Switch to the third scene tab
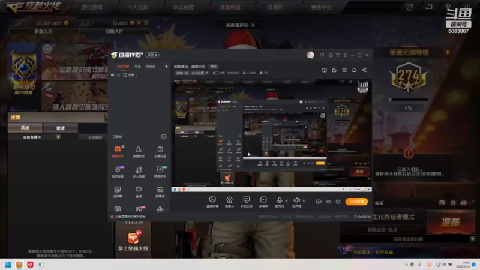Screen dimensions: 480x270 click(151, 67)
